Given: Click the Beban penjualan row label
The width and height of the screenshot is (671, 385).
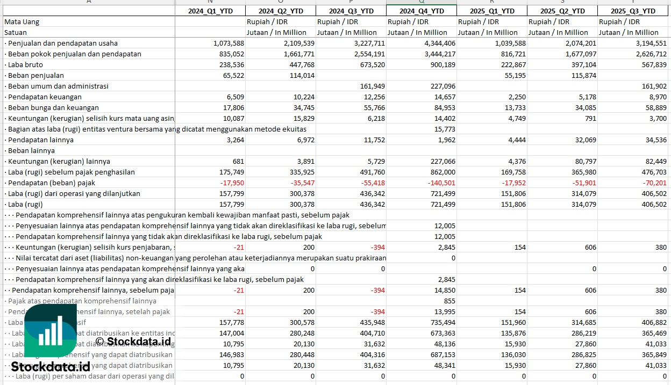Looking at the screenshot, I should click(x=35, y=75).
